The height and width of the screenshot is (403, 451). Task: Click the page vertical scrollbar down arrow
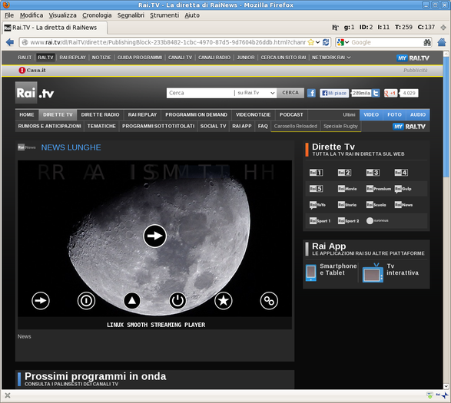pos(446,386)
